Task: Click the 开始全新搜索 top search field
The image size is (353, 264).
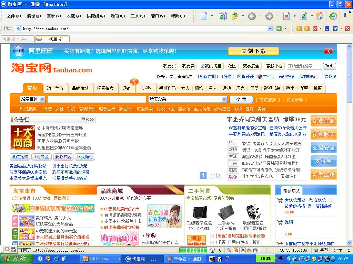Action: tap(304, 66)
